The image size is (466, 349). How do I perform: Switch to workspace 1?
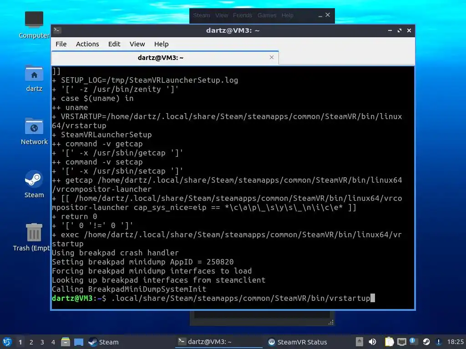tap(20, 342)
